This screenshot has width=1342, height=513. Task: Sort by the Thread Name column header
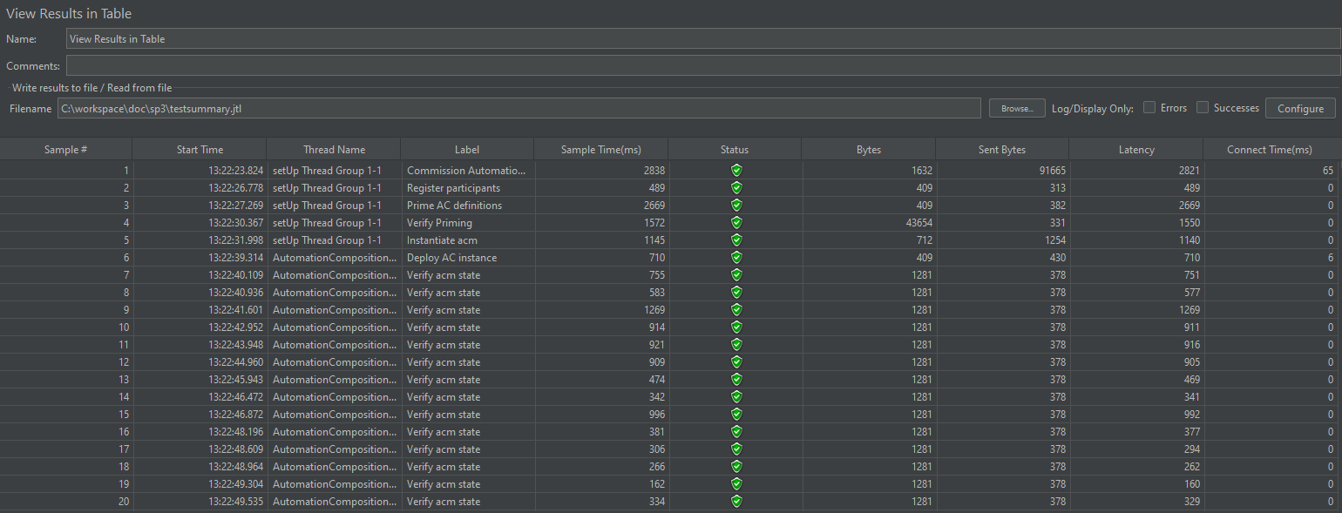pos(334,150)
